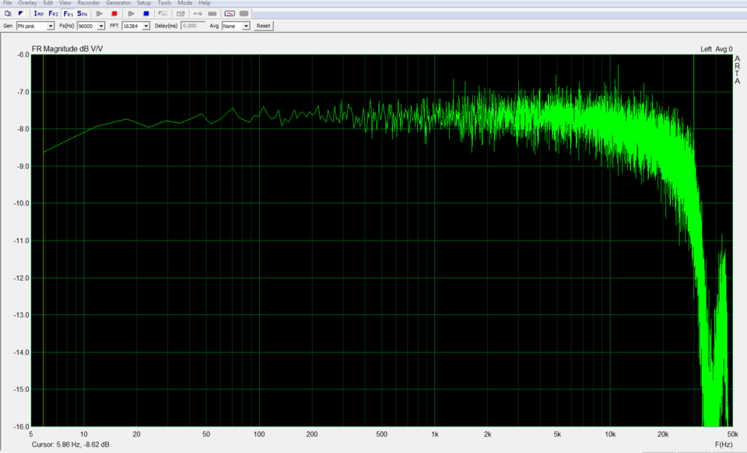Open the Recorder menu

click(x=89, y=3)
